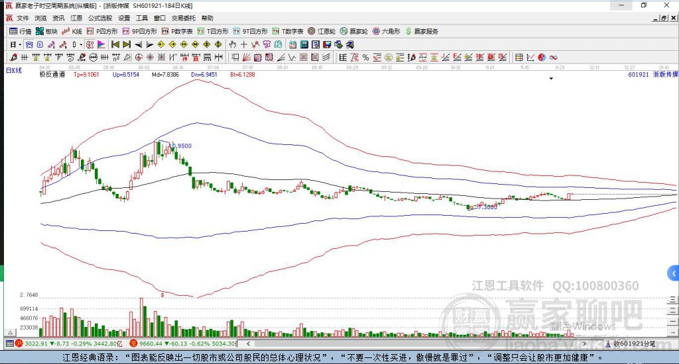Click the zigzag wave line icon

(x=292, y=58)
